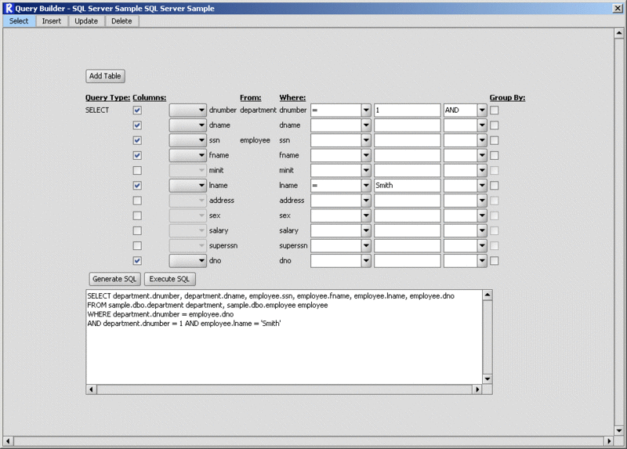Viewport: 627px width, 449px height.
Task: Open the Update tab
Action: [86, 21]
